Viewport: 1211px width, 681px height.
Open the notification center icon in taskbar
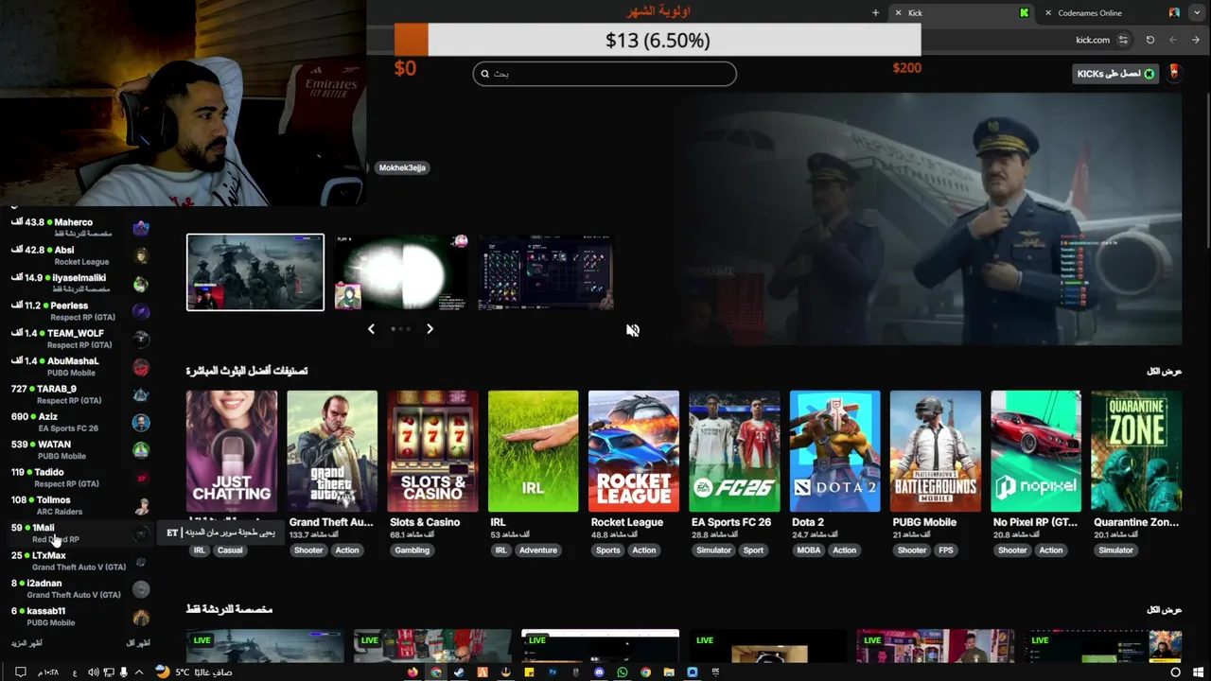[x=21, y=672]
